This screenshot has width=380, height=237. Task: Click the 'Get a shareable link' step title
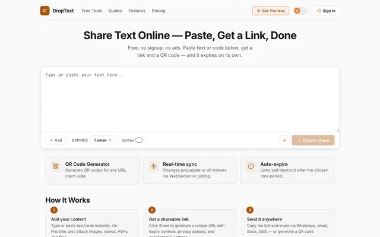point(169,219)
